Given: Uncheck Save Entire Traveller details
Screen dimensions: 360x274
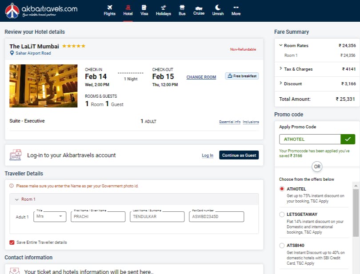Looking at the screenshot, I should pos(12,242).
